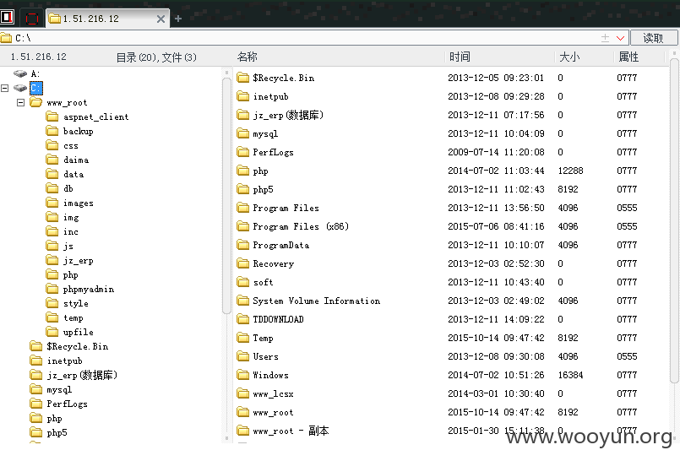The width and height of the screenshot is (680, 461).
Task: Sort the file list by the 属性 column
Action: pos(628,57)
